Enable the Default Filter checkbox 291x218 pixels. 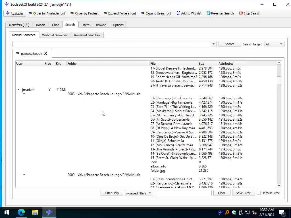(258, 193)
